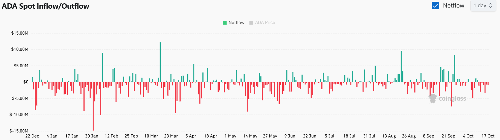The height and width of the screenshot is (140, 500).
Task: Click the 18 Jul date label
Action: tap(349, 136)
